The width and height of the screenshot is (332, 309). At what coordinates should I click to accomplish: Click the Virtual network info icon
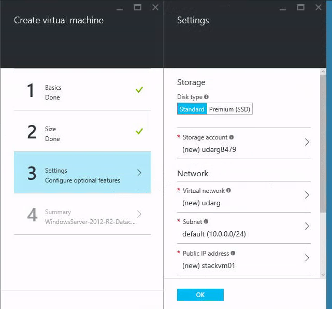[228, 190]
